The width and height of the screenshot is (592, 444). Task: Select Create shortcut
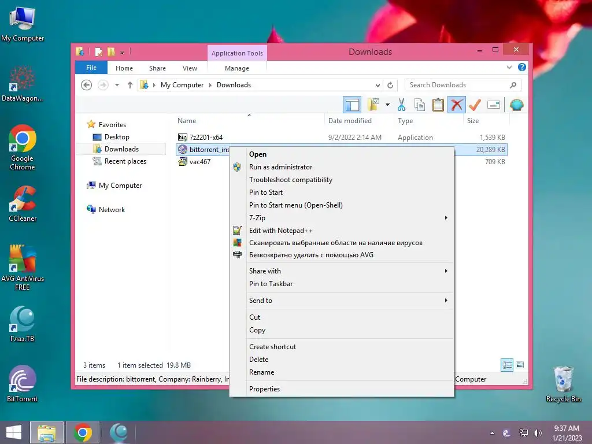pyautogui.click(x=342, y=347)
